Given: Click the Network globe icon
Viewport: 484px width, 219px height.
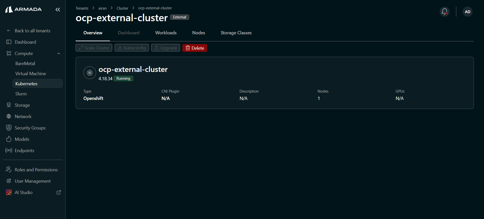Looking at the screenshot, I should [x=9, y=116].
